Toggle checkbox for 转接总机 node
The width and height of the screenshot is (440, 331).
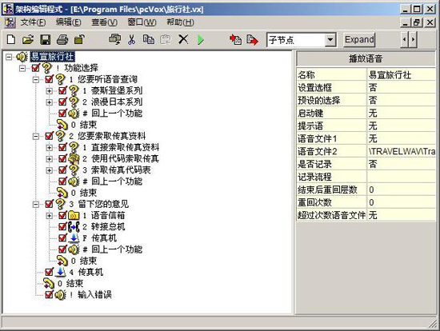pos(62,226)
